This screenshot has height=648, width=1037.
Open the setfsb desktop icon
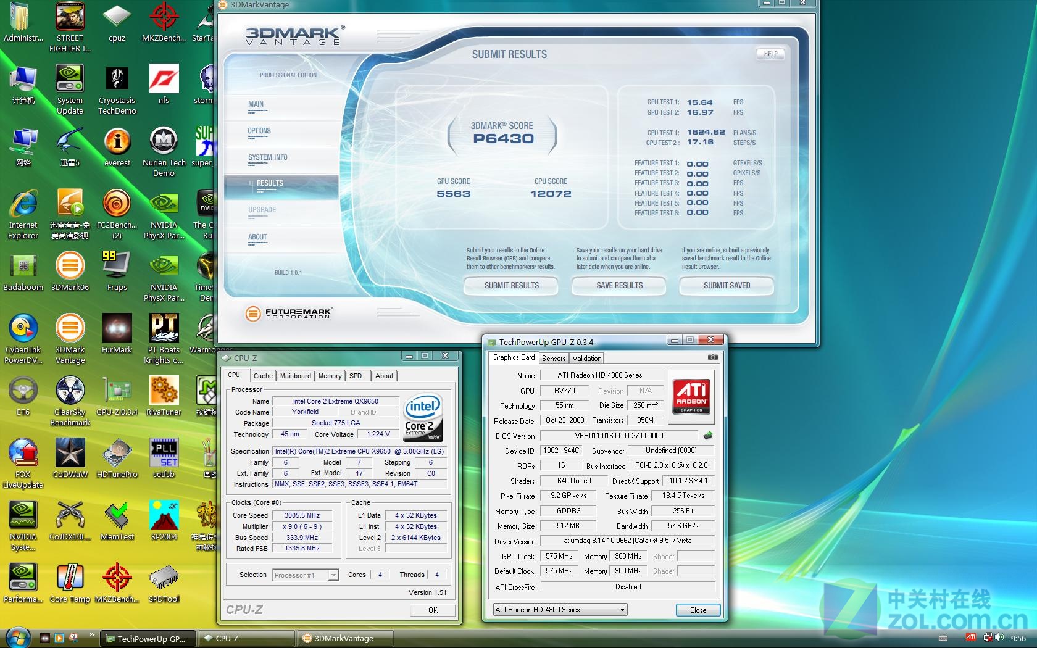(x=164, y=459)
